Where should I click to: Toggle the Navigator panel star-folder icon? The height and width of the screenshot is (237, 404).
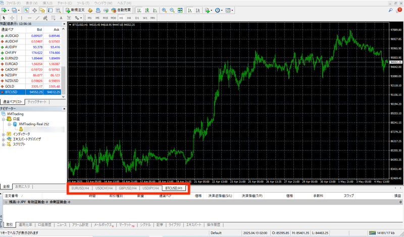pos(42,10)
